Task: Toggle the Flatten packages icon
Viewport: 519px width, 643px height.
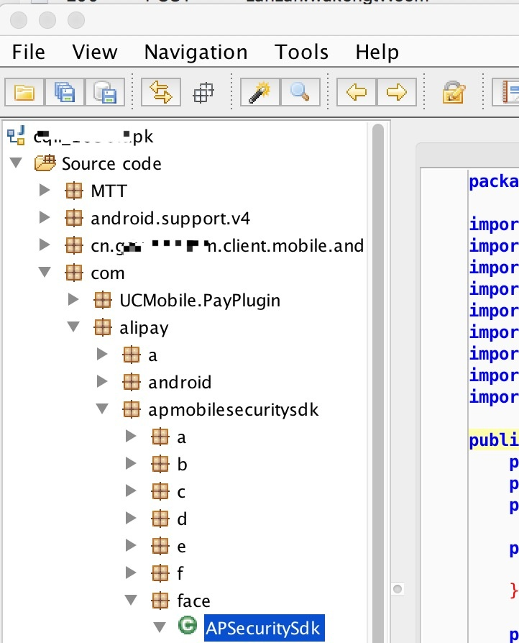Action: pyautogui.click(x=203, y=92)
